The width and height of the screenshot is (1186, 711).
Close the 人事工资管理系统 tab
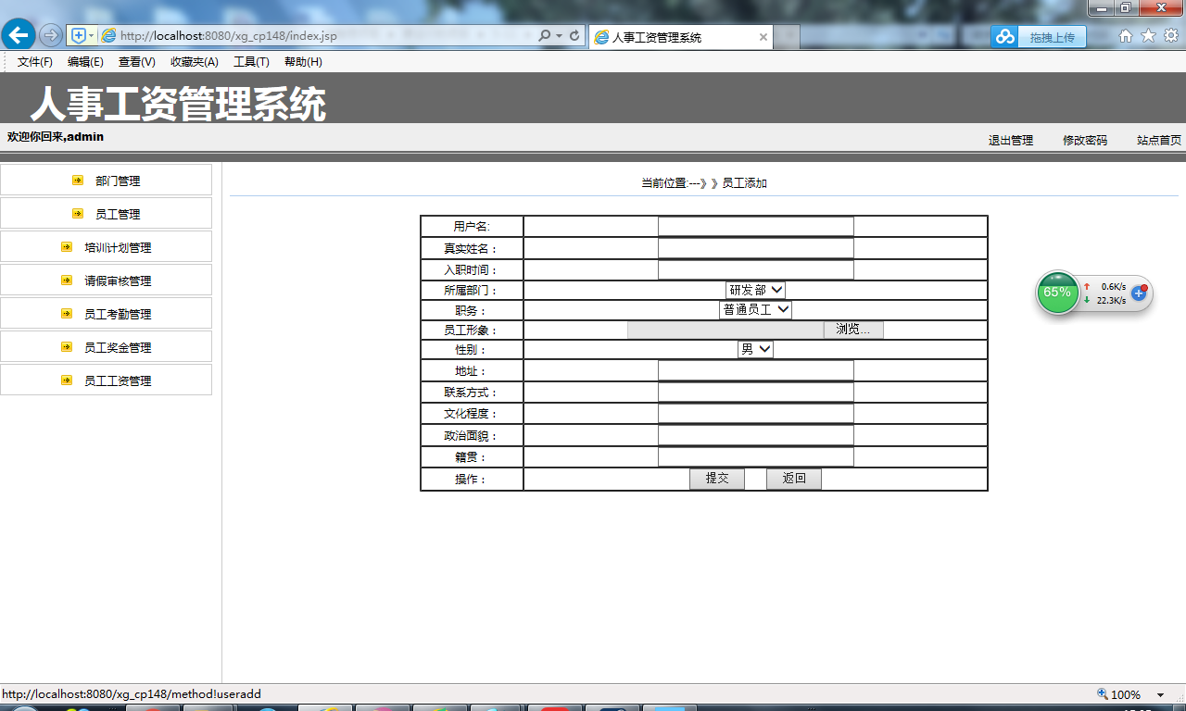point(763,37)
